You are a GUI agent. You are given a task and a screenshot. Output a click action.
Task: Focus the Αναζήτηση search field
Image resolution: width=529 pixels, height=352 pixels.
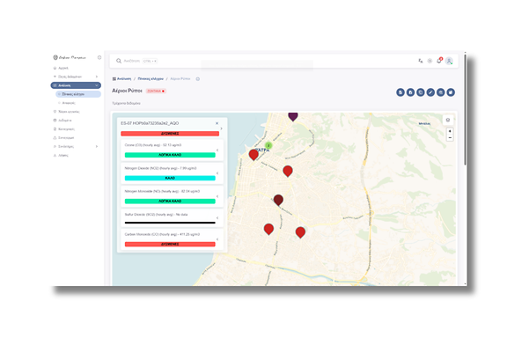tap(131, 61)
